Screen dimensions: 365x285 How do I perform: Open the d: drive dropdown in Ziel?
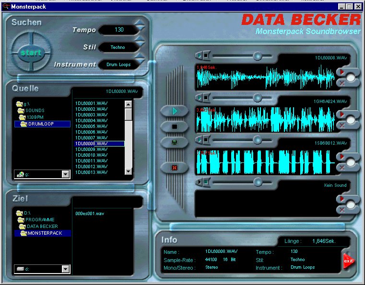coord(65,269)
